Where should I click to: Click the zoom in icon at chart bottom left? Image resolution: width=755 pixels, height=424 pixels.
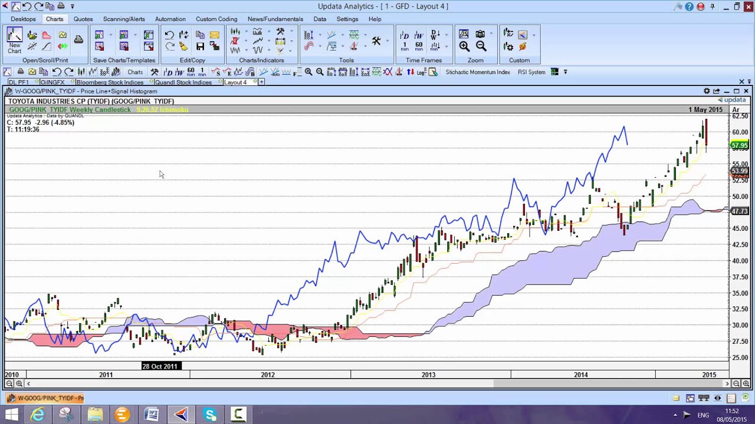tap(19, 383)
